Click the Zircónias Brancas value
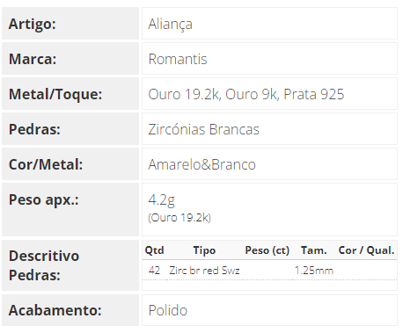 coord(204,129)
